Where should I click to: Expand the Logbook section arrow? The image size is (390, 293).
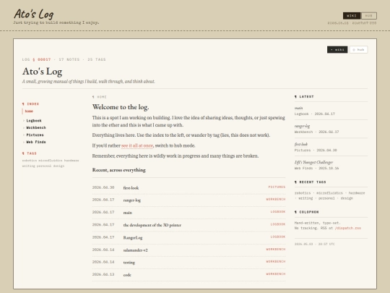(x=24, y=121)
